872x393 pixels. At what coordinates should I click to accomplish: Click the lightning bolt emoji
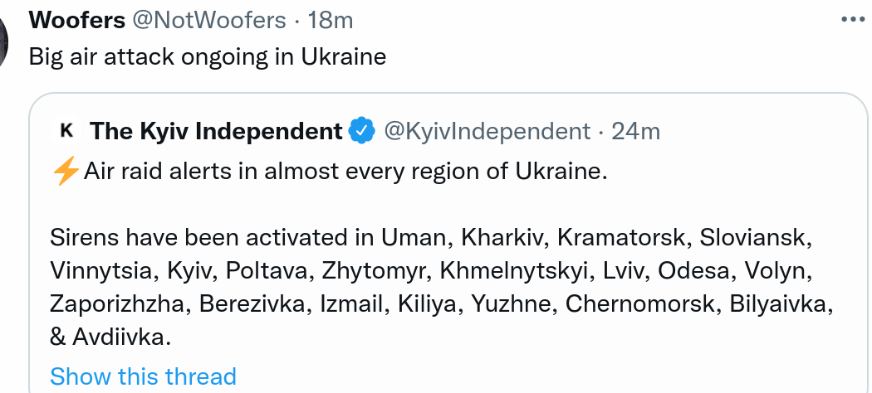pos(66,172)
